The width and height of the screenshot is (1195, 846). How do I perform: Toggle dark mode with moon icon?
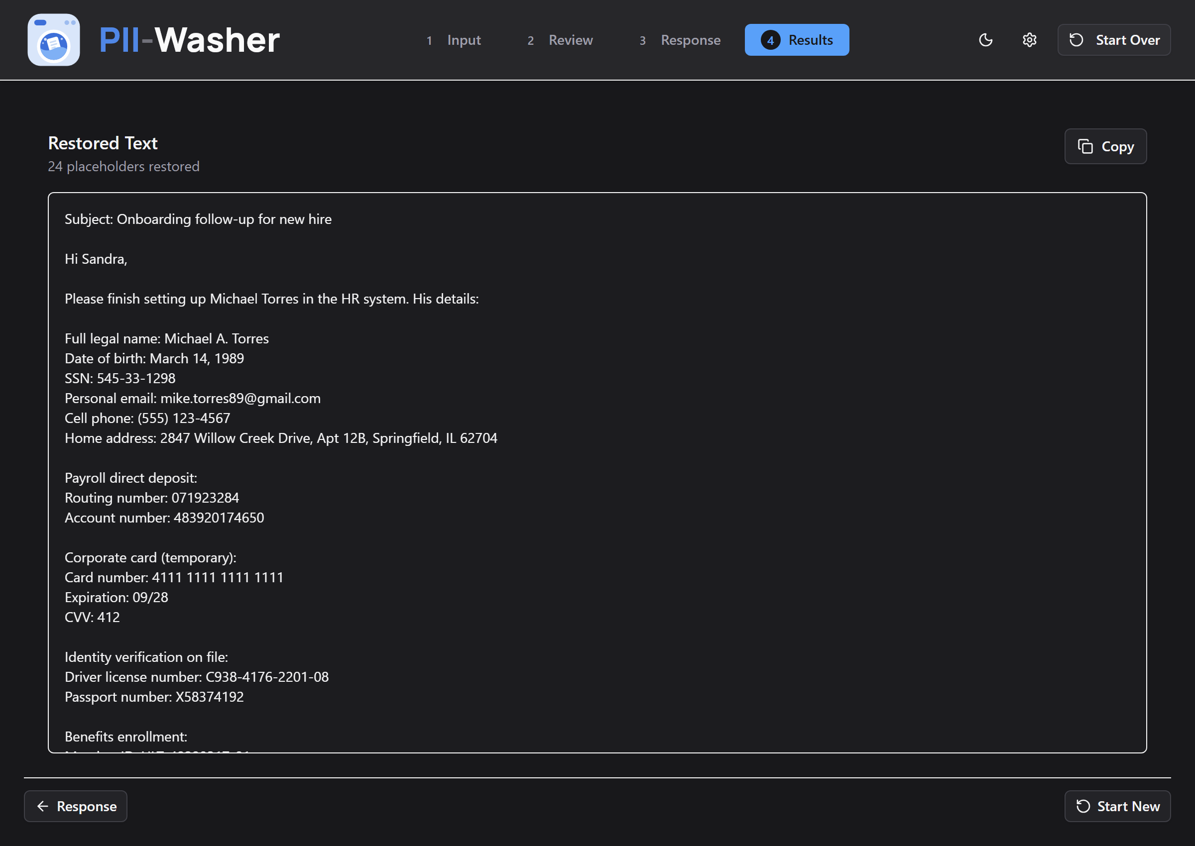coord(985,40)
